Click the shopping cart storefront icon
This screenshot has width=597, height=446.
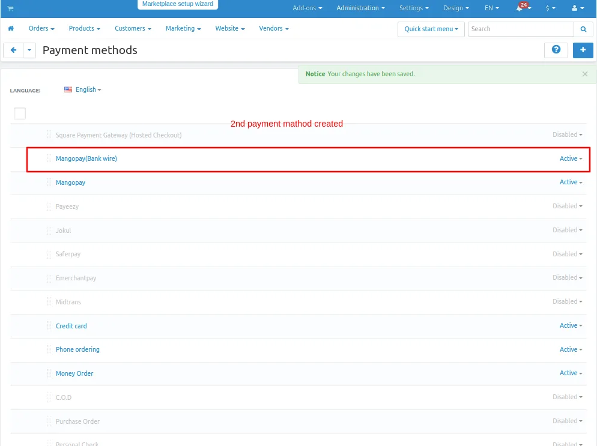(x=10, y=8)
